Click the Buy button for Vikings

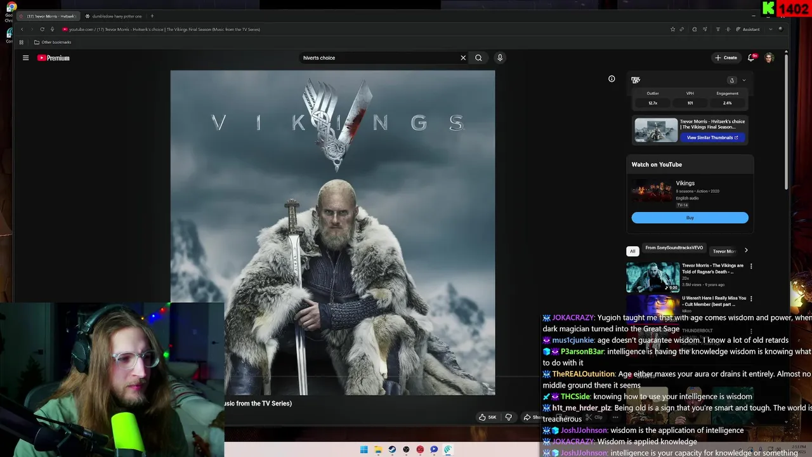(690, 218)
